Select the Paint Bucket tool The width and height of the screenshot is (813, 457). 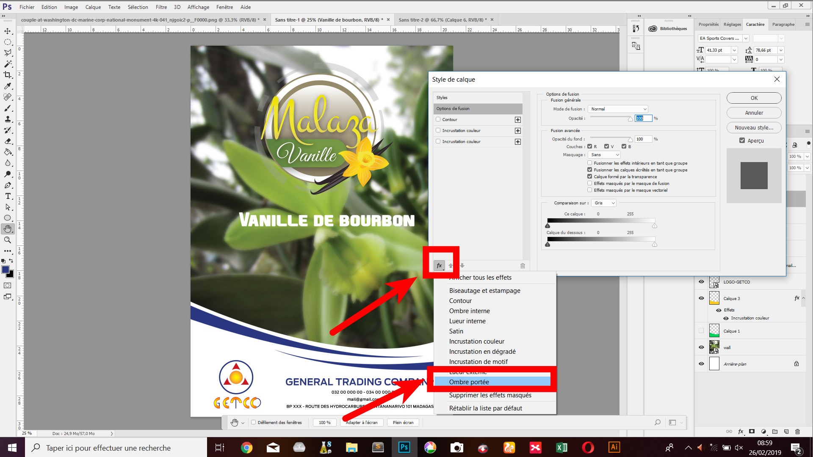pyautogui.click(x=8, y=152)
